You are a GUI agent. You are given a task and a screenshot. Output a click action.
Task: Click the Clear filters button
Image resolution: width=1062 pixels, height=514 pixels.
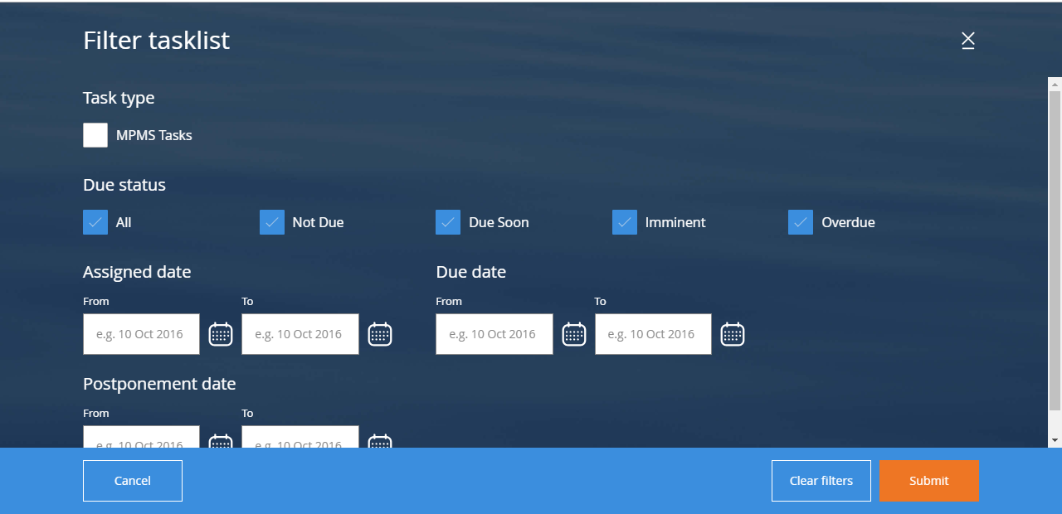coord(821,481)
